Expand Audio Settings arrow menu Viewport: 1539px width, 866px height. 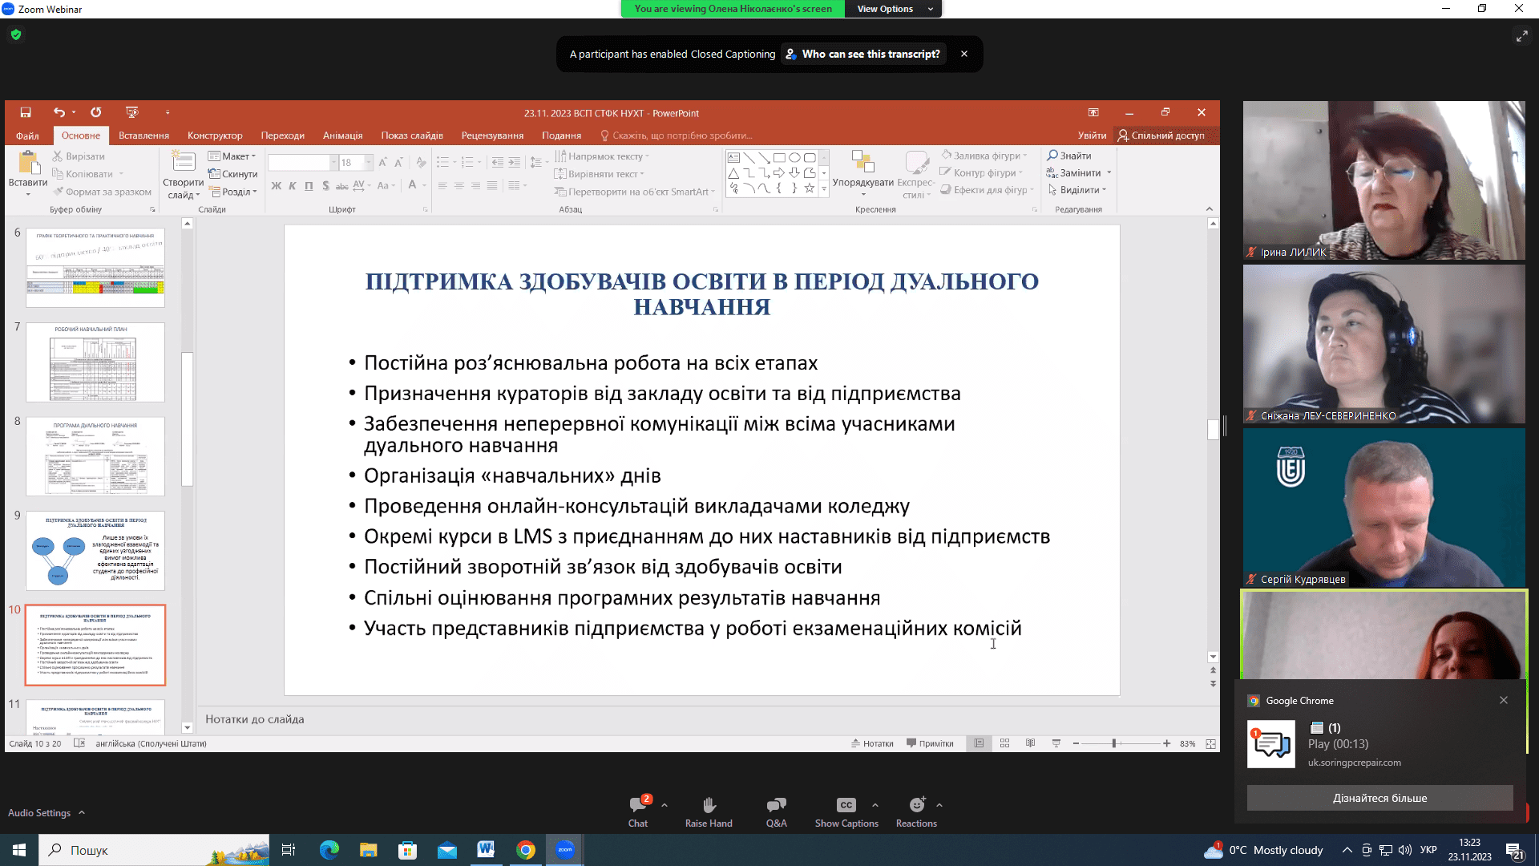pos(82,812)
